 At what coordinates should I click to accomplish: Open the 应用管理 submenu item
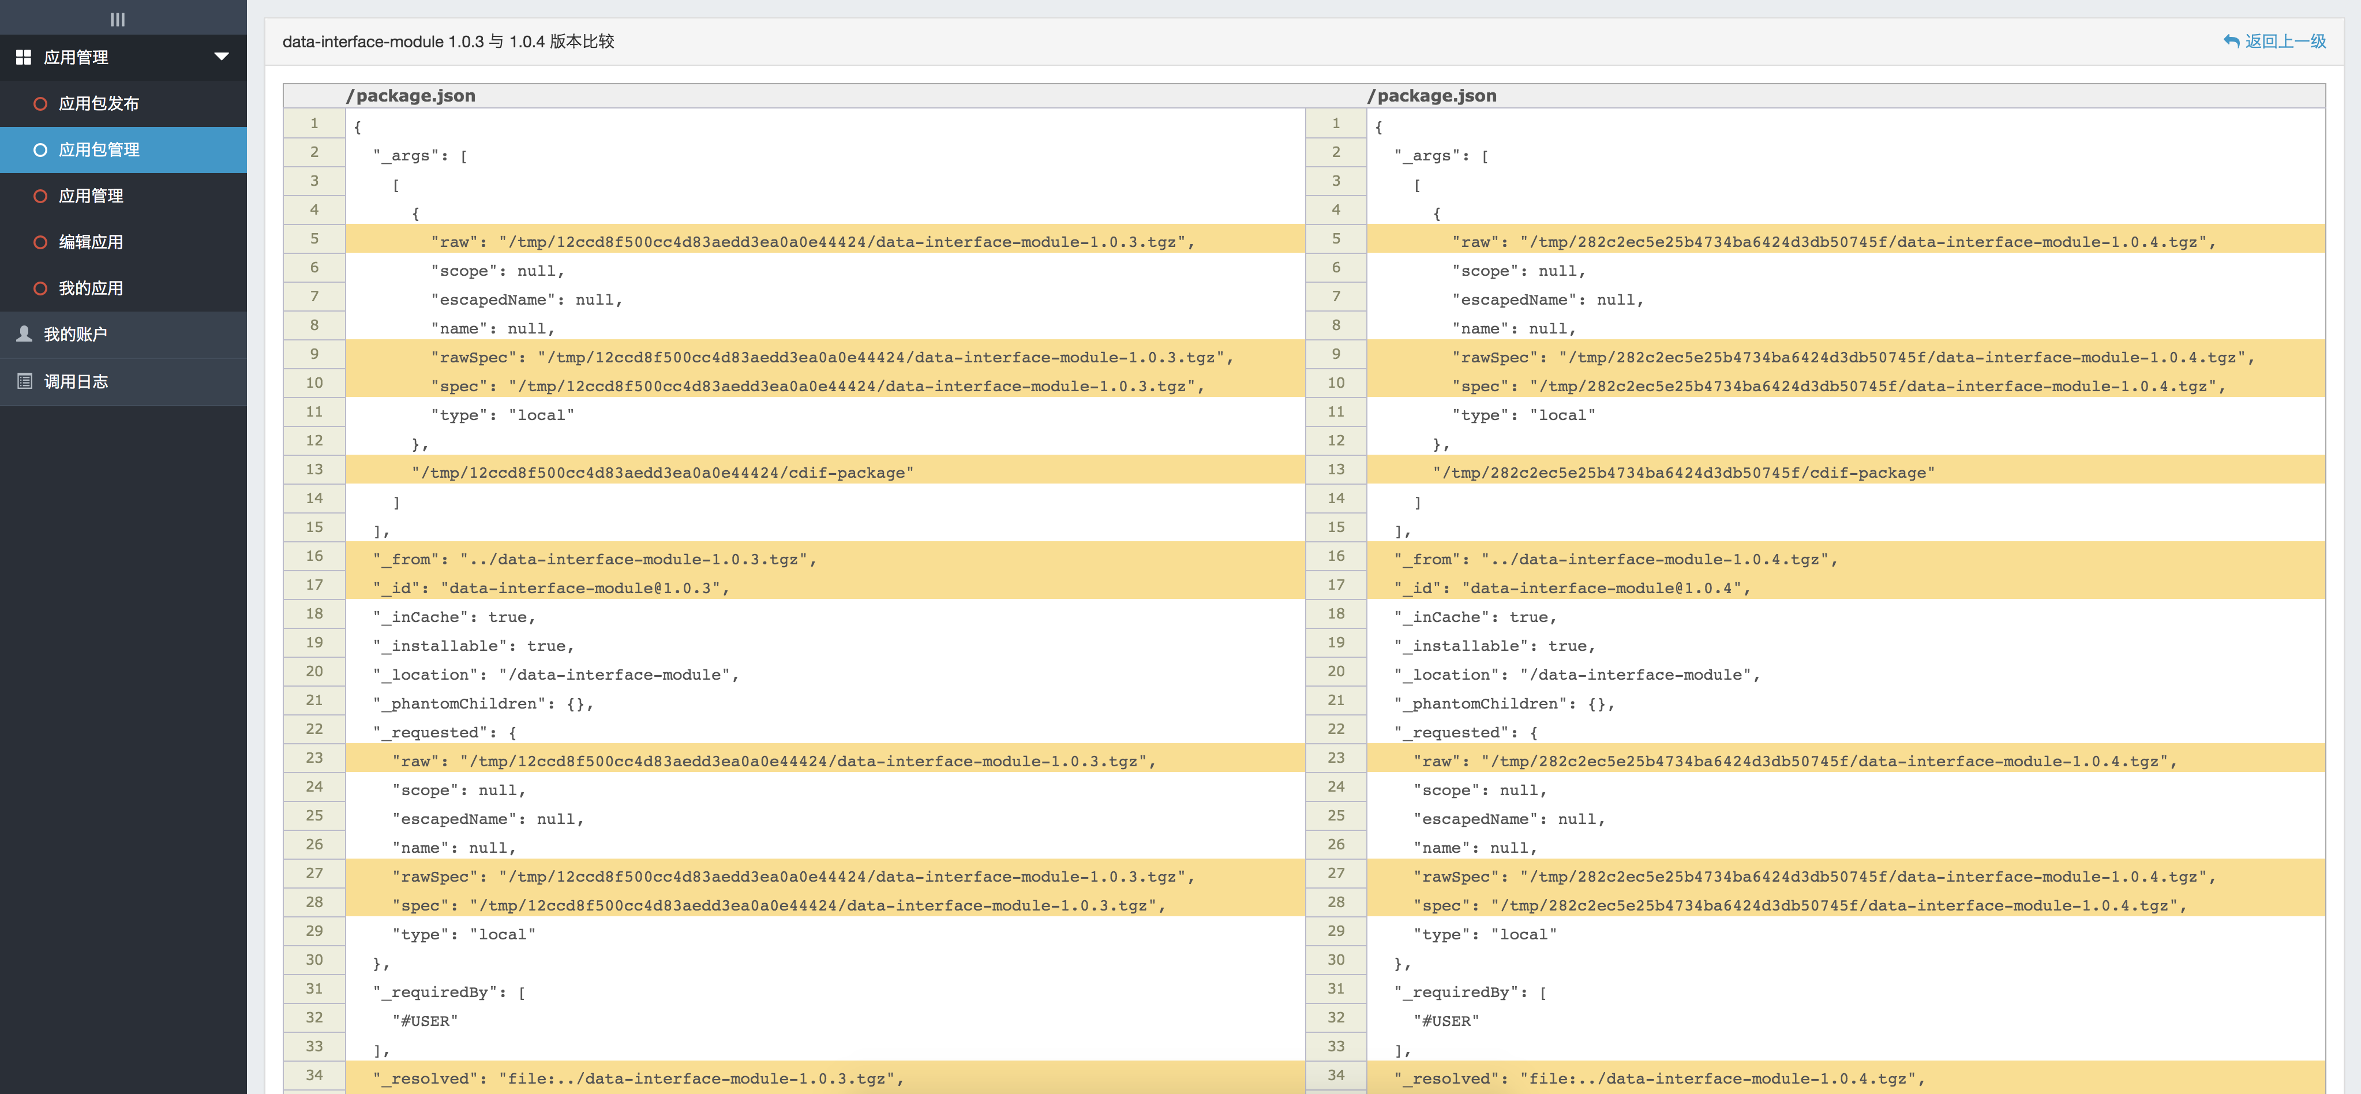click(x=123, y=195)
